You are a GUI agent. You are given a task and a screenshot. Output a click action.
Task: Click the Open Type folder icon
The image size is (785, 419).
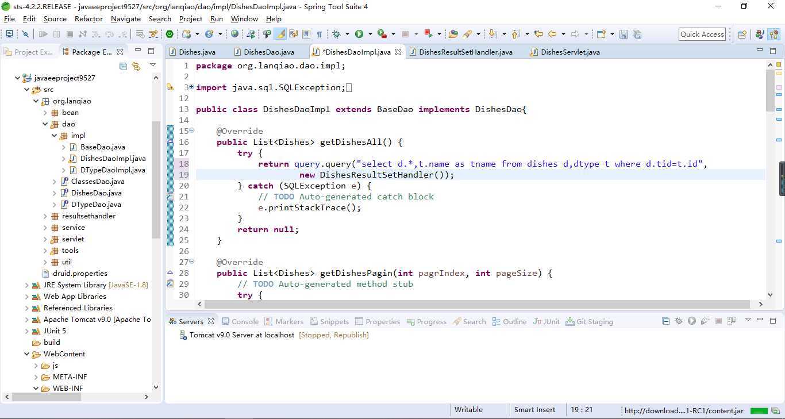pos(453,34)
